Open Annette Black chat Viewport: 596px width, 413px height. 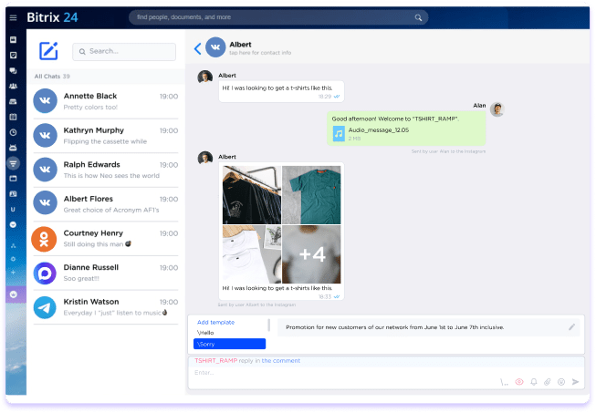pyautogui.click(x=106, y=101)
